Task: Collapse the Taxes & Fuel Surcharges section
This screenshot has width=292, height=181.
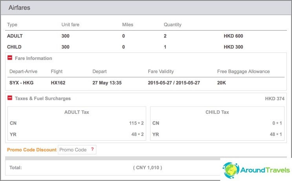Action: pyautogui.click(x=10, y=98)
